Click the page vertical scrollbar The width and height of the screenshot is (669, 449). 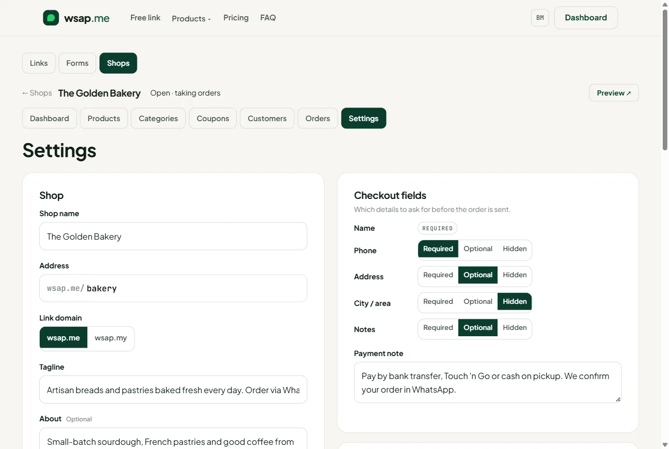coord(665,224)
